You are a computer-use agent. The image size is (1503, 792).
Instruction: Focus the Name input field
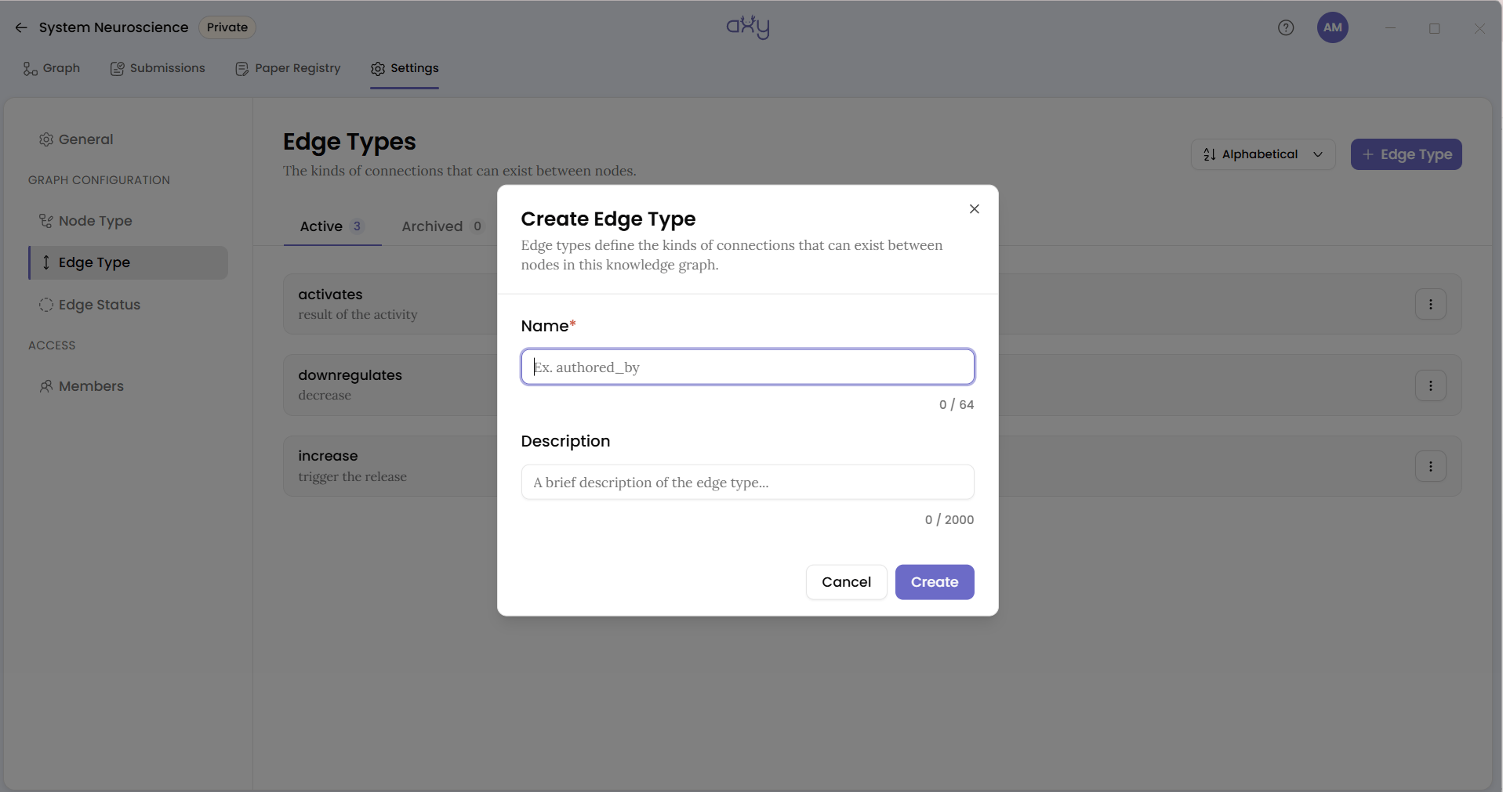[748, 367]
